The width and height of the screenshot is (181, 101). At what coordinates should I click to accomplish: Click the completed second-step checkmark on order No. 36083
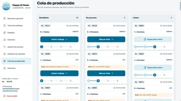click(x=145, y=47)
